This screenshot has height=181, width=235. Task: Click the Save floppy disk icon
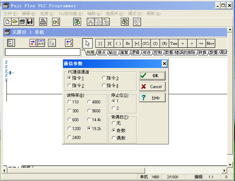pyautogui.click(x=30, y=22)
